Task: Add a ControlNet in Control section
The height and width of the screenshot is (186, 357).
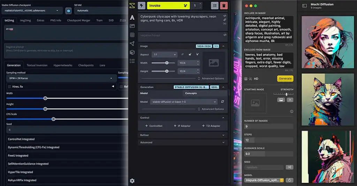Action: [x=154, y=126]
